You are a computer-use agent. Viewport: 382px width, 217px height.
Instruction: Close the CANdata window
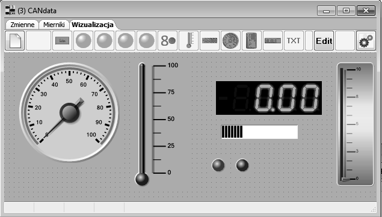click(x=366, y=11)
